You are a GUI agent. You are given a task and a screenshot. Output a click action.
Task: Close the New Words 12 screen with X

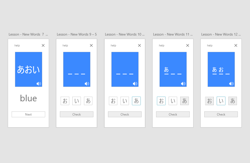(236, 45)
